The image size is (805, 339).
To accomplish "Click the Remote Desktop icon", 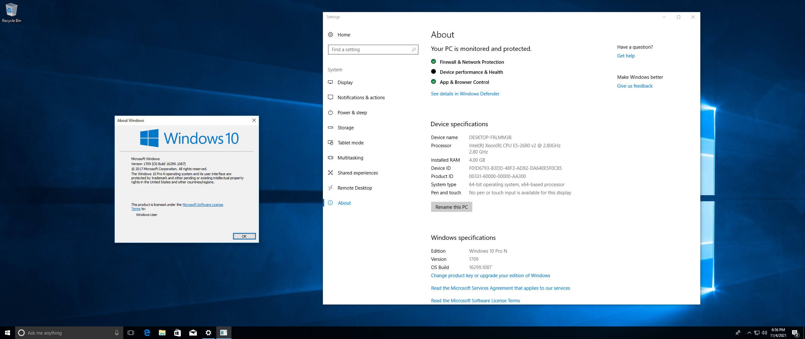I will click(x=330, y=188).
